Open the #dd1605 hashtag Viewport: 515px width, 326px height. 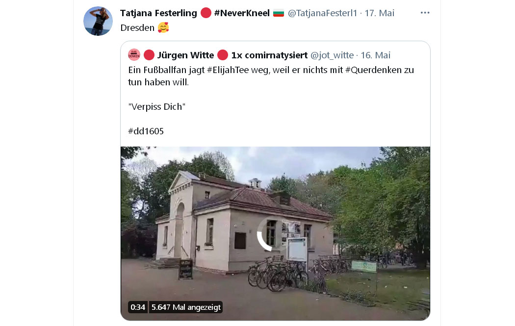tap(146, 131)
